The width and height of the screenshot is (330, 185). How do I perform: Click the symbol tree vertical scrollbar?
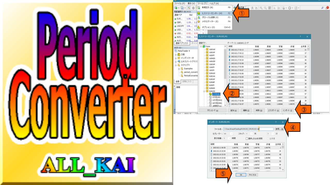pos(225,76)
